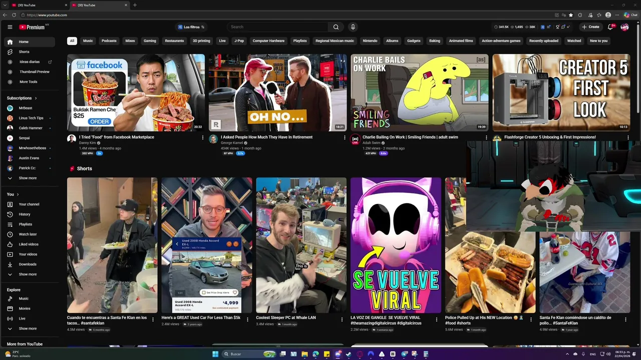Open Your videos in the sidebar
Image resolution: width=641 pixels, height=360 pixels.
click(30, 254)
